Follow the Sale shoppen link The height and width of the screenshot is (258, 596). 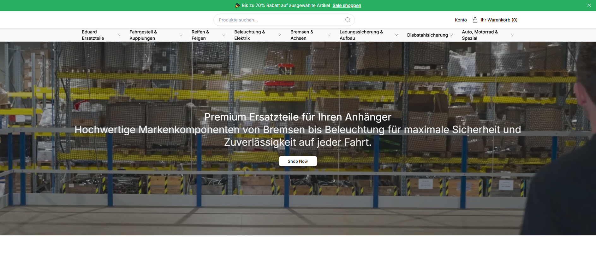(x=347, y=5)
